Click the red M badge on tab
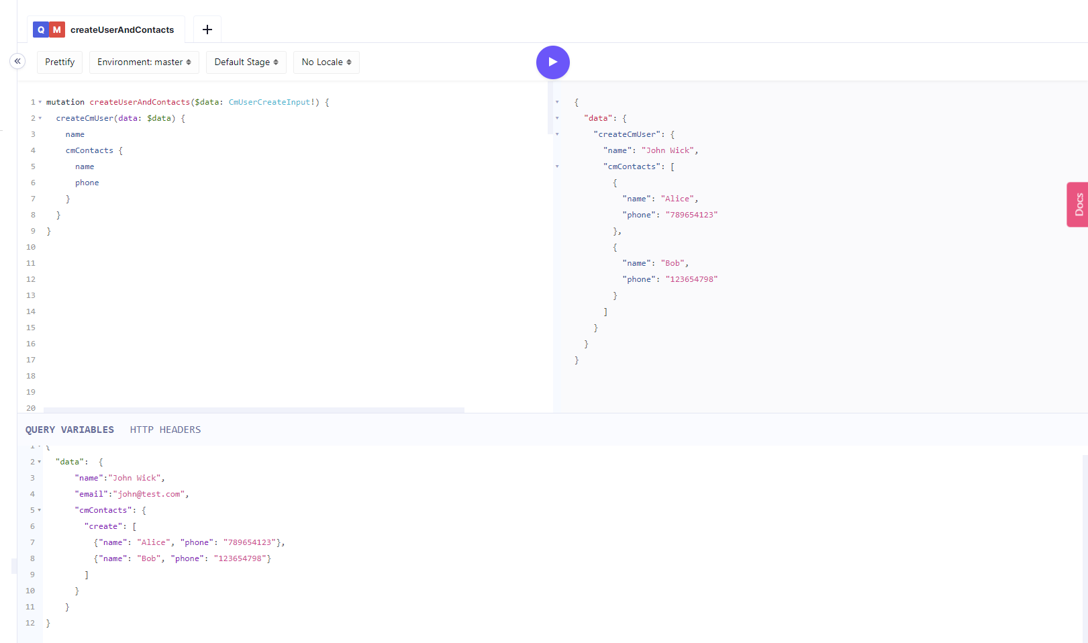The width and height of the screenshot is (1088, 643). pyautogui.click(x=57, y=30)
